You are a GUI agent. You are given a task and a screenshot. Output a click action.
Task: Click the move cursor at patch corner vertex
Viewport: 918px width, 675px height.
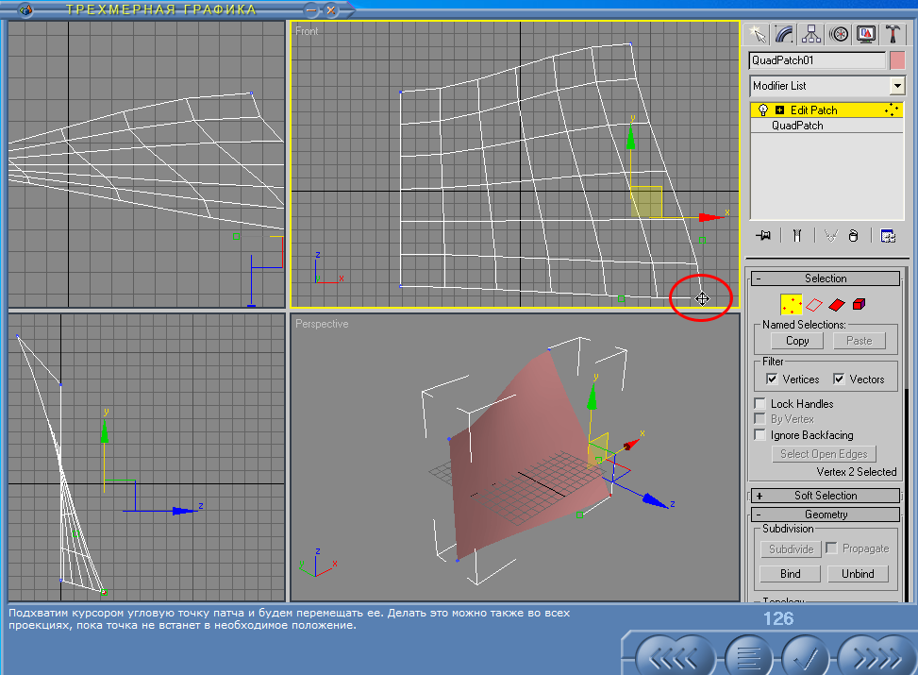(702, 299)
